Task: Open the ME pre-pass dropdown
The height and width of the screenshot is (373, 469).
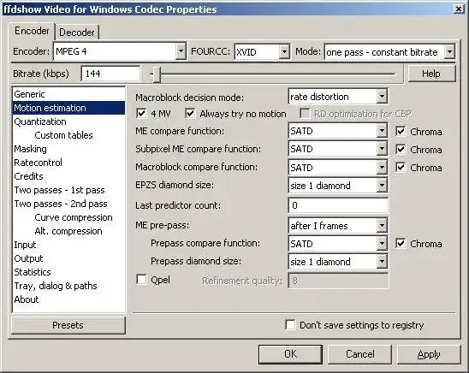Action: point(338,226)
